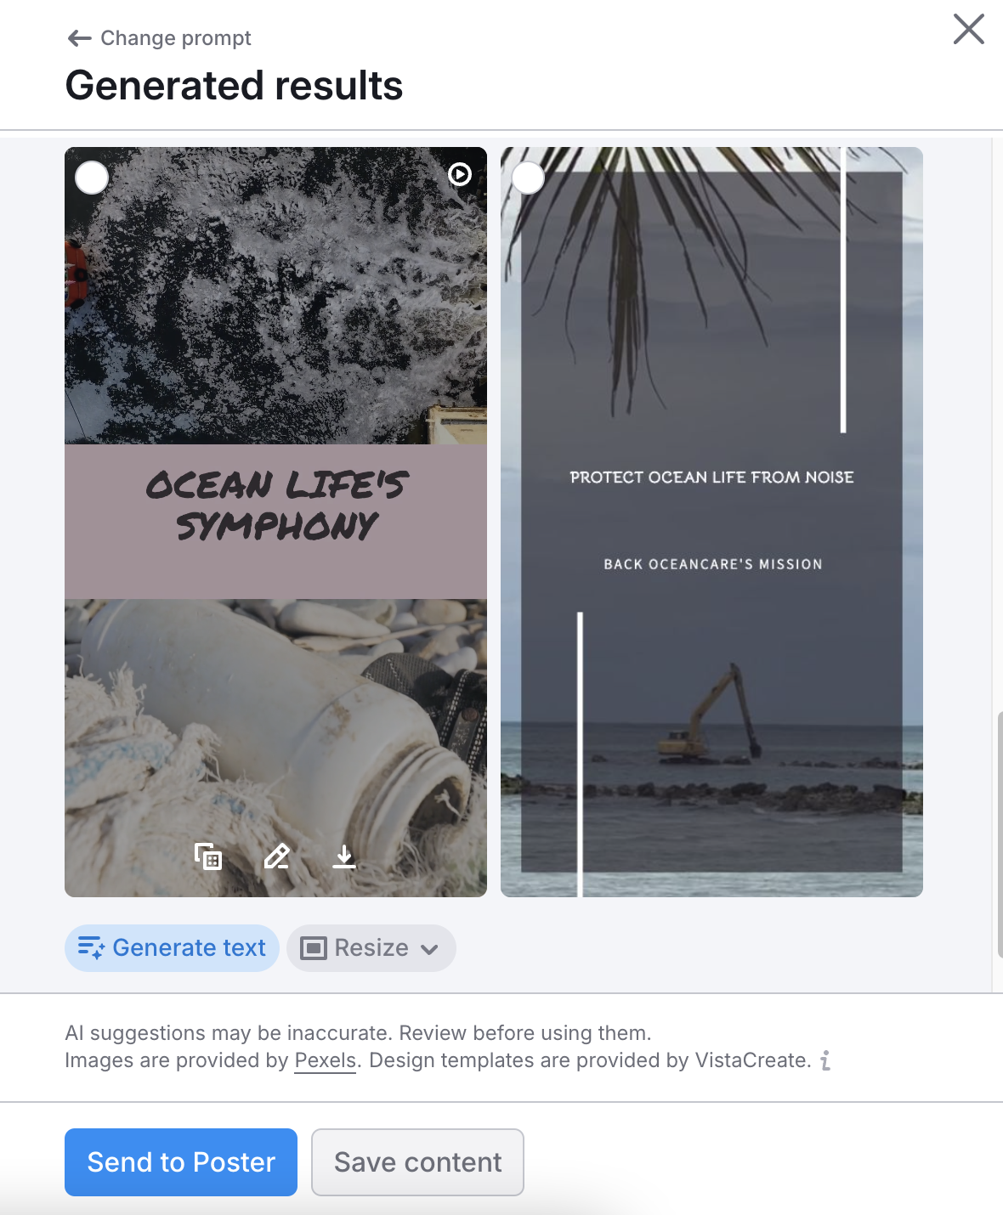This screenshot has height=1215, width=1003.
Task: Show info about VistaCreate templates
Action: 825,1060
